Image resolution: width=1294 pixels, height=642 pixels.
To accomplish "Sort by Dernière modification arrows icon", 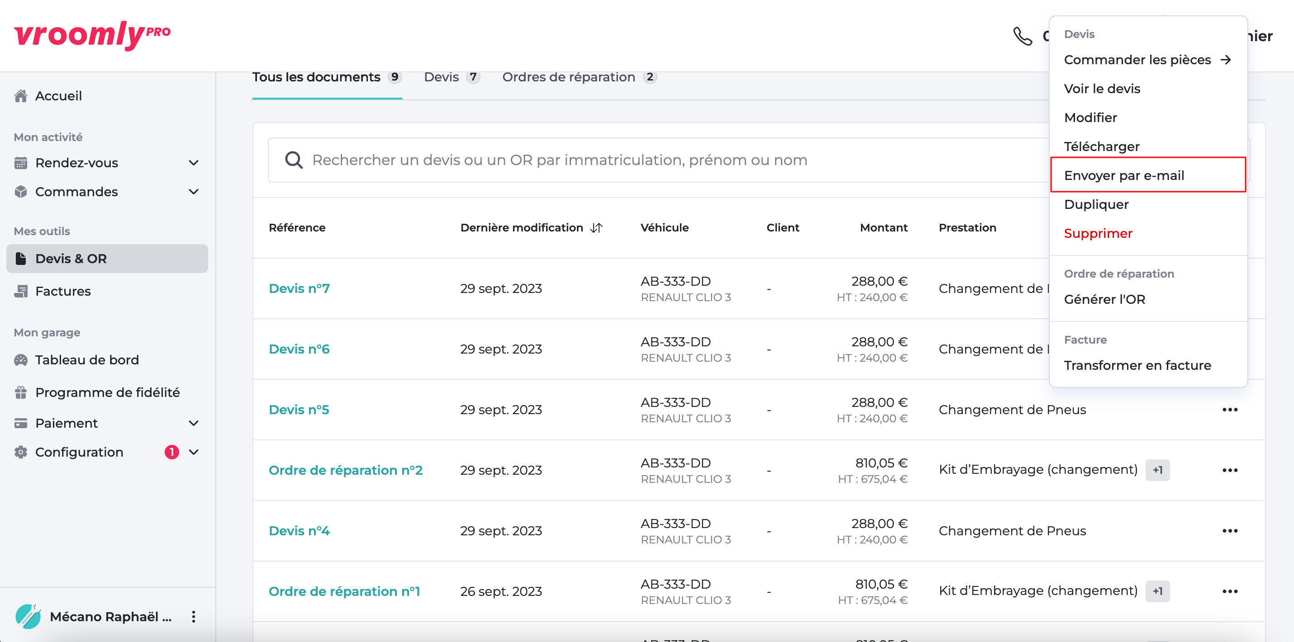I will coord(596,228).
